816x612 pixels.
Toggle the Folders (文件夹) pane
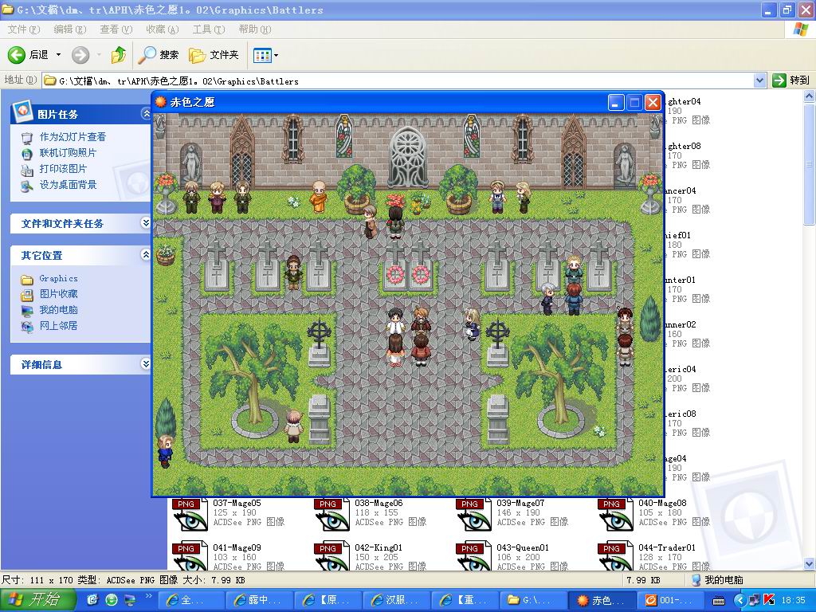click(x=214, y=55)
